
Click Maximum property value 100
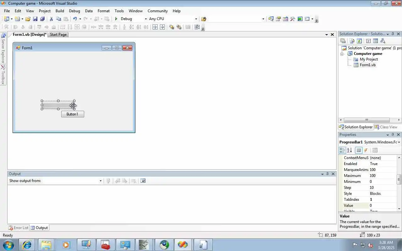[383, 176]
